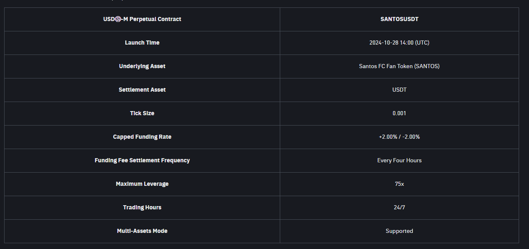Select the 0.001 tick size value

point(399,113)
